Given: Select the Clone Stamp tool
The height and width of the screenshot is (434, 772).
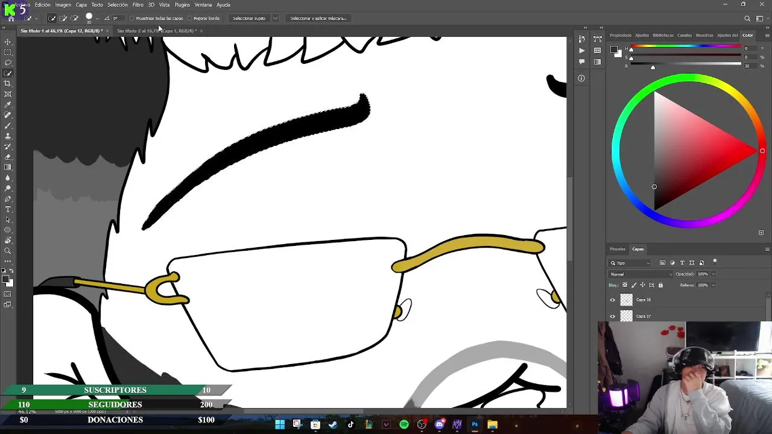Looking at the screenshot, I should pyautogui.click(x=8, y=136).
